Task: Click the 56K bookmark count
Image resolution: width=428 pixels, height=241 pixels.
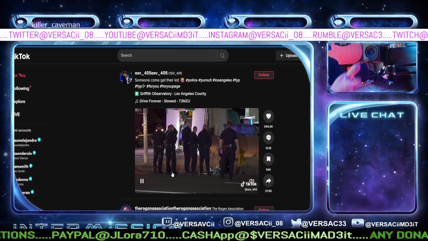Action: 268,170
